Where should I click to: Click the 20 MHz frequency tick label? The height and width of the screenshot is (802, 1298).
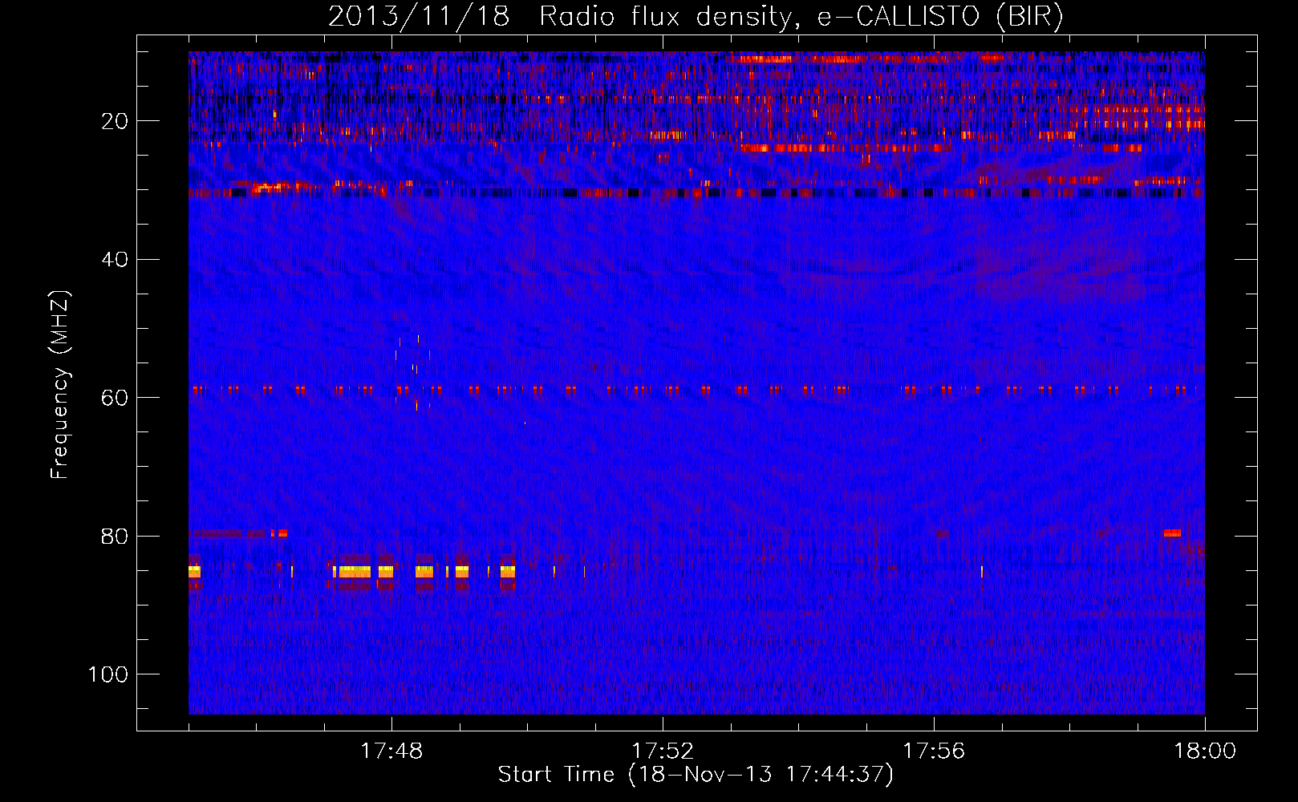click(115, 121)
